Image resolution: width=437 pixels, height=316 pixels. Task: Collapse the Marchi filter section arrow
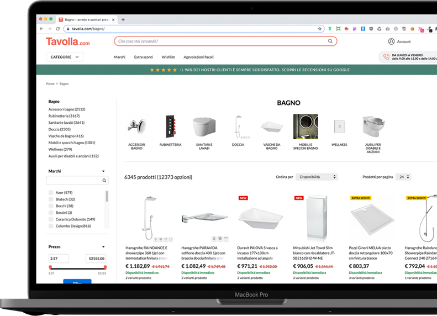pyautogui.click(x=103, y=171)
